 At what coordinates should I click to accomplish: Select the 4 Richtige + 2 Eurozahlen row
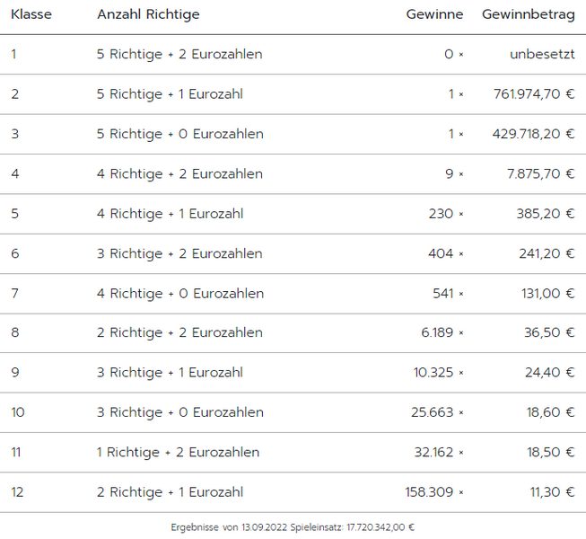pyautogui.click(x=179, y=174)
